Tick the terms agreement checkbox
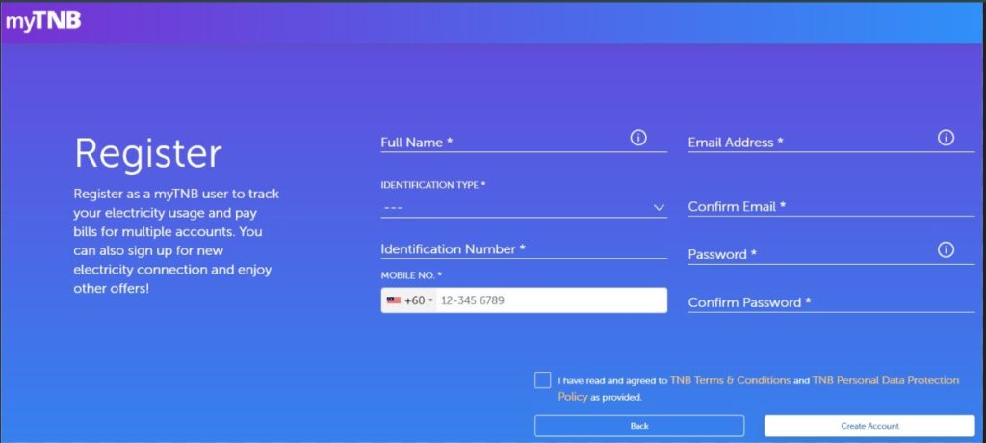The image size is (986, 443). [543, 380]
